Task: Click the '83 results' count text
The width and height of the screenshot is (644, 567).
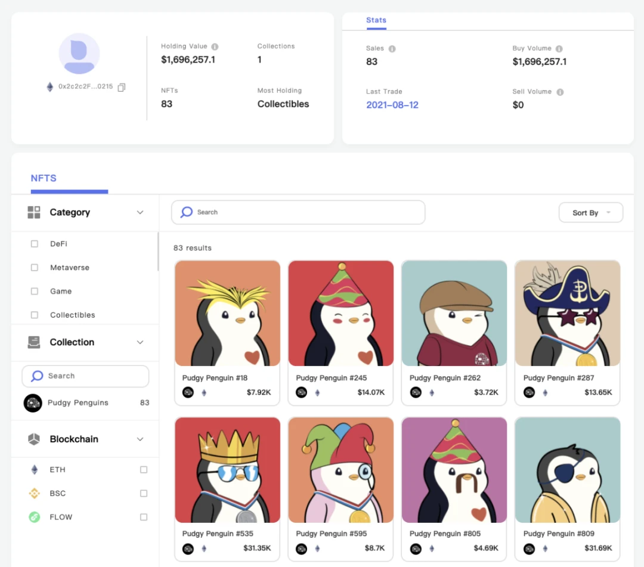Action: click(x=192, y=248)
